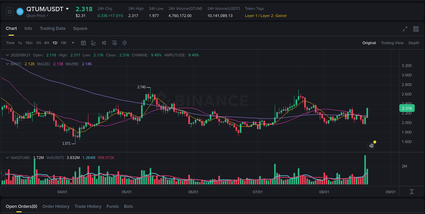Open the chart settings hexagon icon
425x214 pixels.
[124, 43]
